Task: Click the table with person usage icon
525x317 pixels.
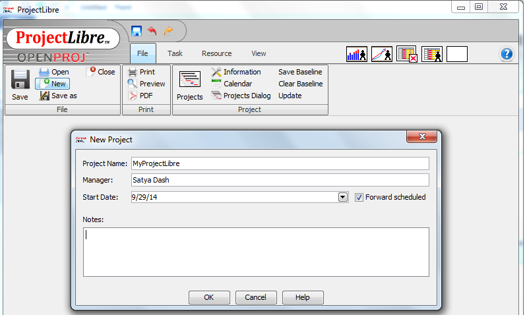Action: pos(432,54)
